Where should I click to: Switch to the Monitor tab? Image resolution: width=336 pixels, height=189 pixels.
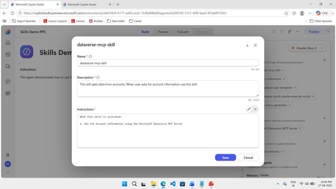tap(203, 32)
